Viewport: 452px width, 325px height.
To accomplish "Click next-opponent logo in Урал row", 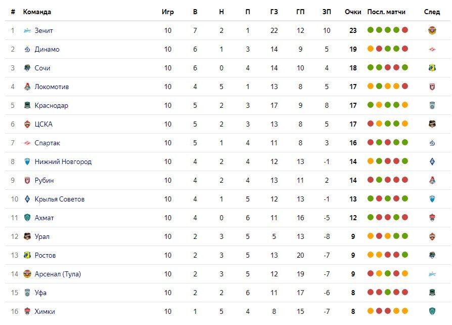I will click(x=432, y=236).
